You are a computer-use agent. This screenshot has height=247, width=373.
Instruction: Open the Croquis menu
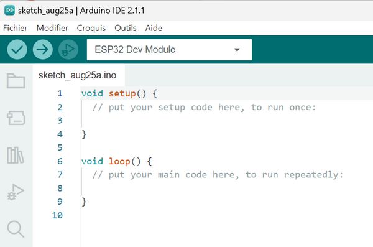pos(91,28)
